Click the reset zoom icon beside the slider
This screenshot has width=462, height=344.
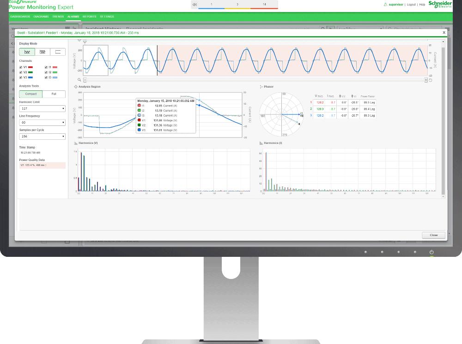click(431, 80)
